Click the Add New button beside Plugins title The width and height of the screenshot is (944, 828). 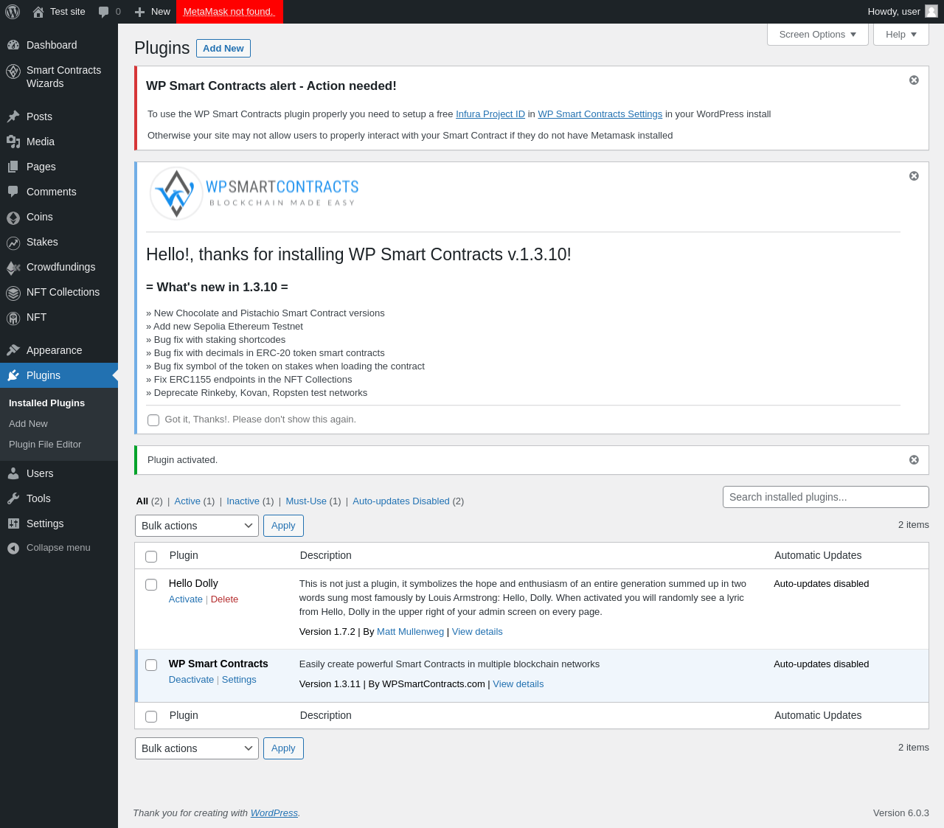tap(223, 48)
